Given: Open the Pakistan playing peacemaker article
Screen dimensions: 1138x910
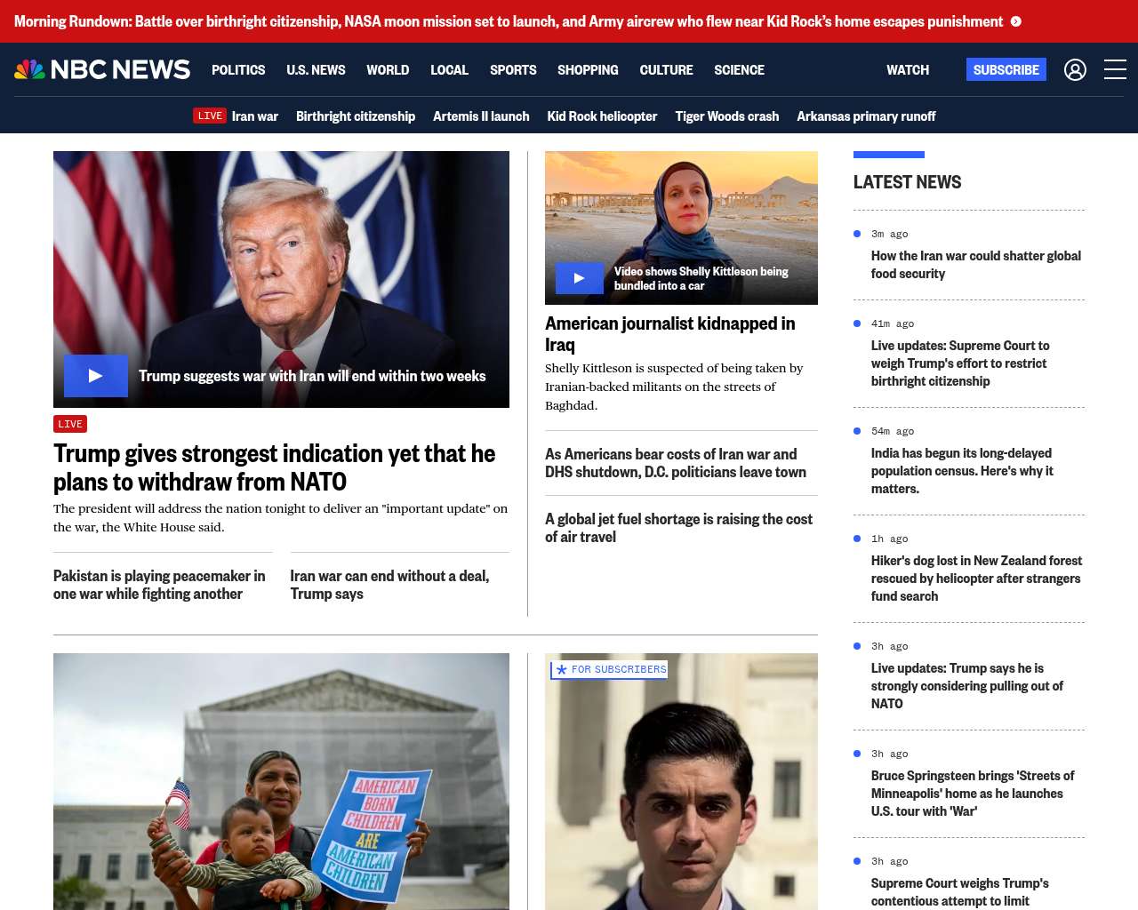Looking at the screenshot, I should [x=159, y=585].
